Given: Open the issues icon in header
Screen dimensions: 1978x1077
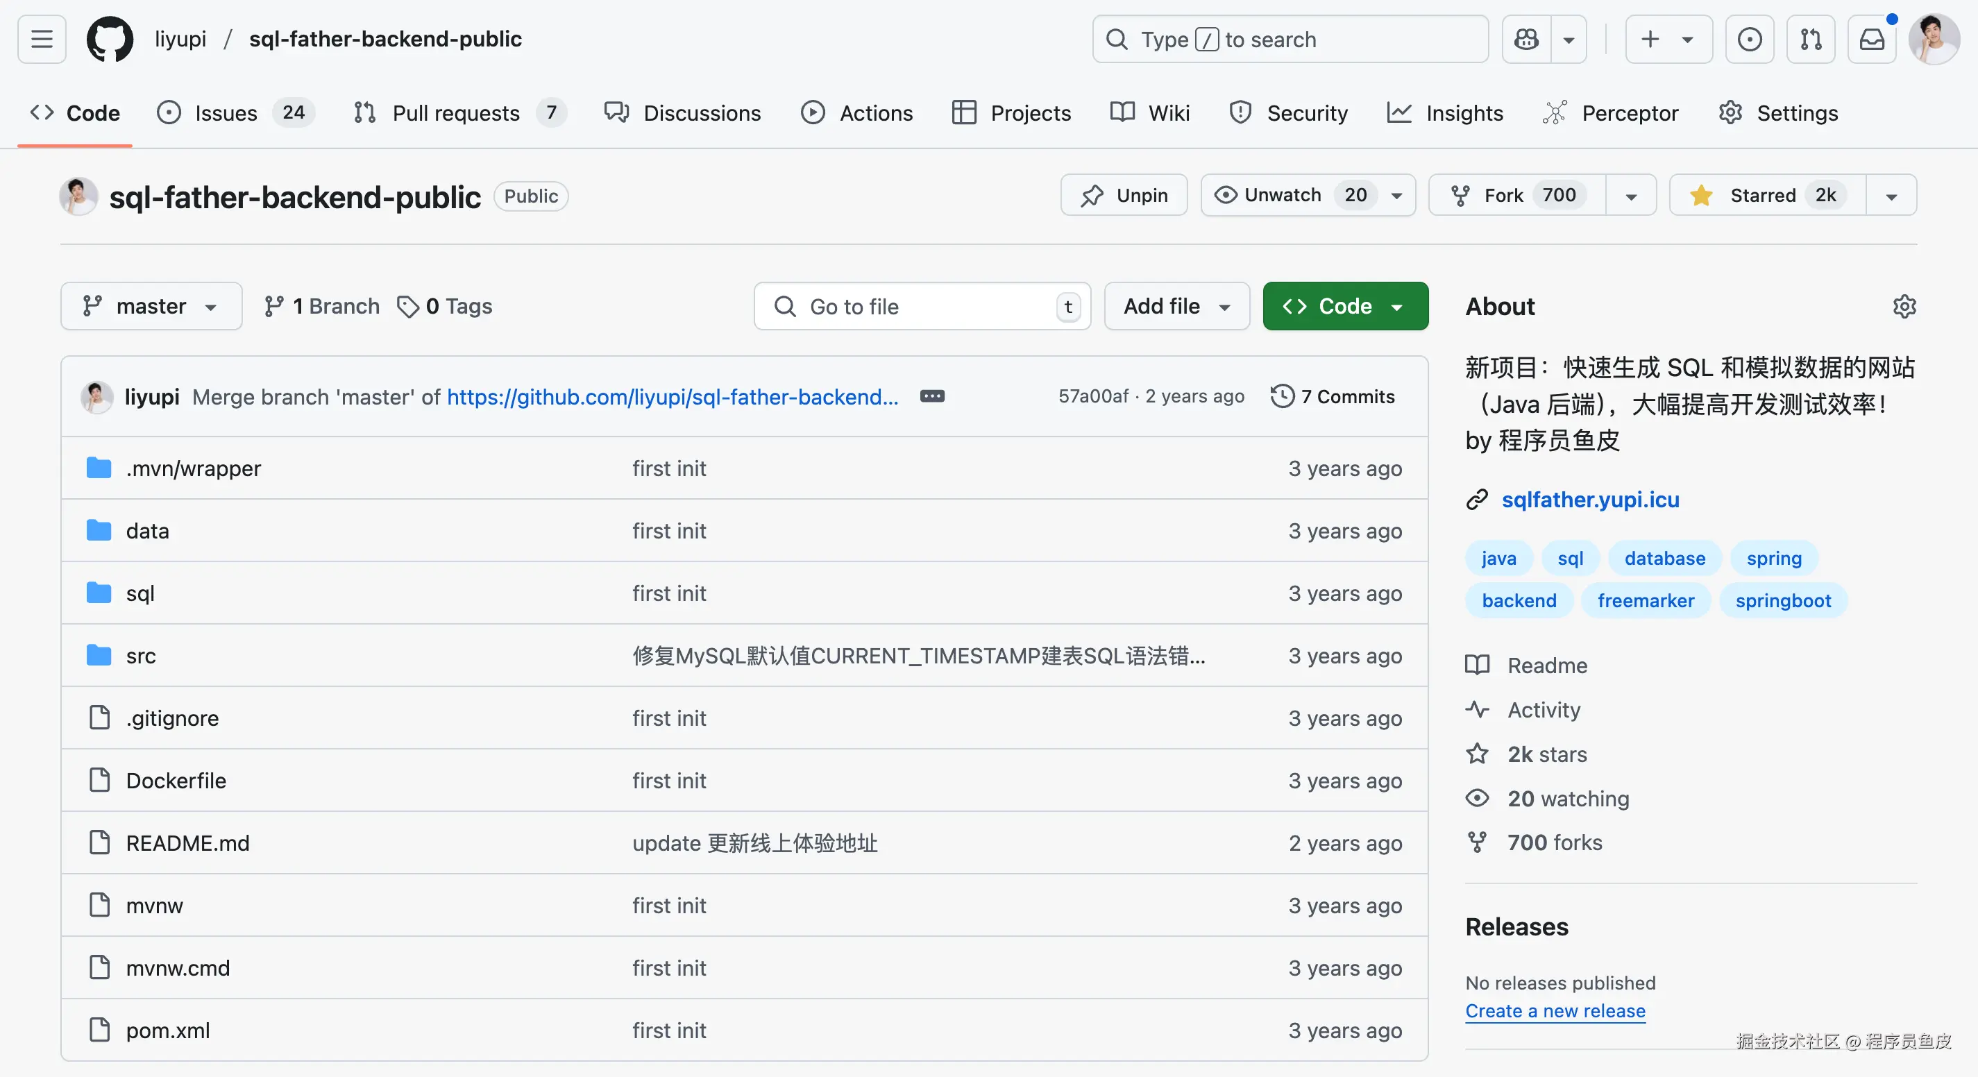Looking at the screenshot, I should [x=1749, y=39].
